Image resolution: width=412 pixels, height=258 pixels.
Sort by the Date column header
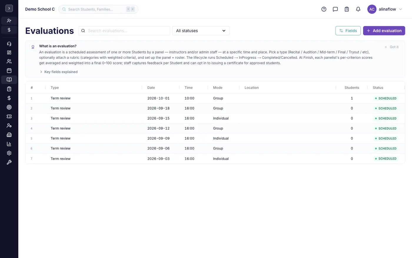(x=151, y=88)
